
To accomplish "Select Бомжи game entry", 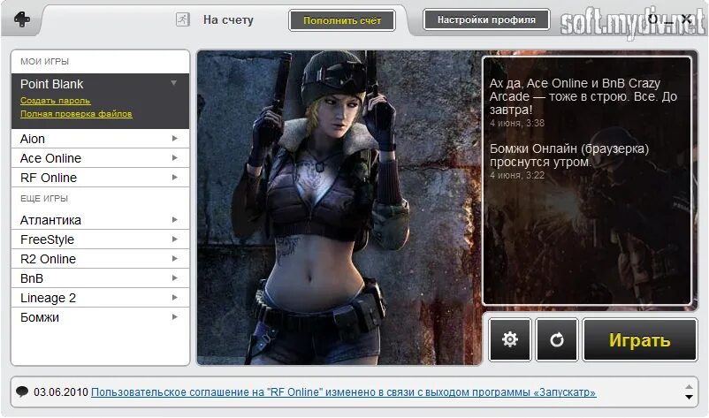I will (x=100, y=317).
